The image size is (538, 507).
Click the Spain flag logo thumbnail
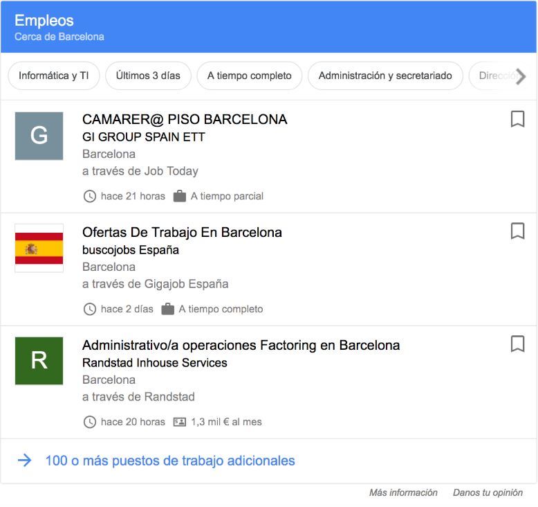click(39, 248)
